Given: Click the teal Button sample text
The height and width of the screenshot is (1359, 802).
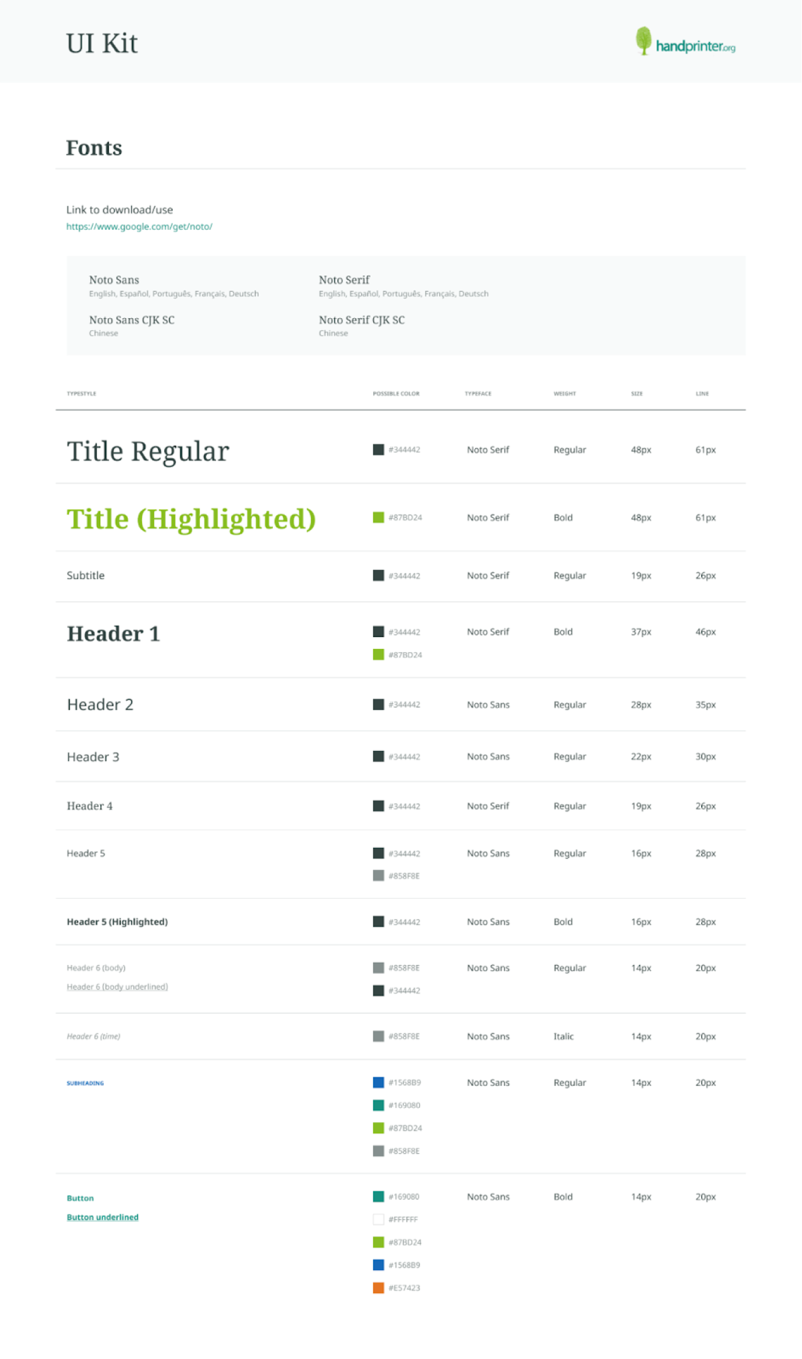Looking at the screenshot, I should [80, 1198].
